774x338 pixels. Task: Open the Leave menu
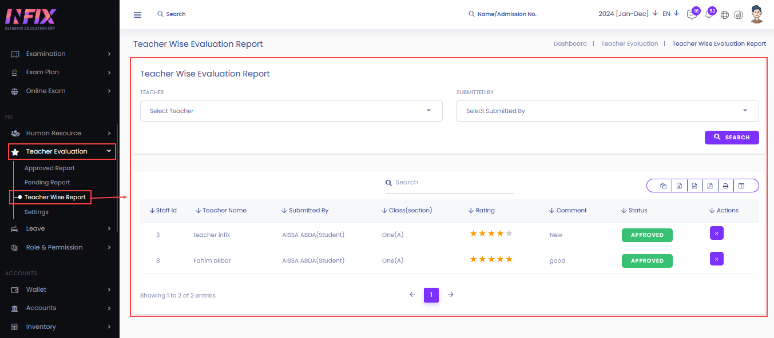59,229
